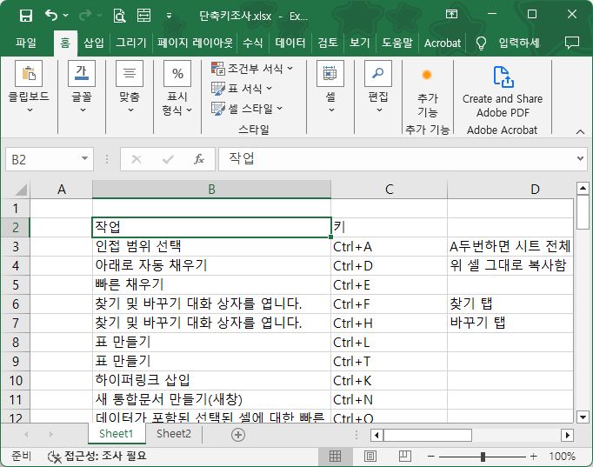
Task: Cancel formula entry with X button
Action: coord(137,159)
